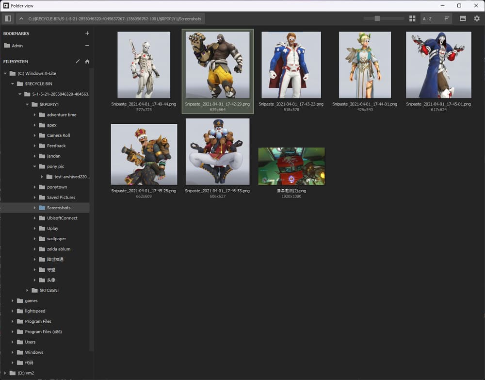Open the image viewer mode icon
485x380 pixels.
463,18
